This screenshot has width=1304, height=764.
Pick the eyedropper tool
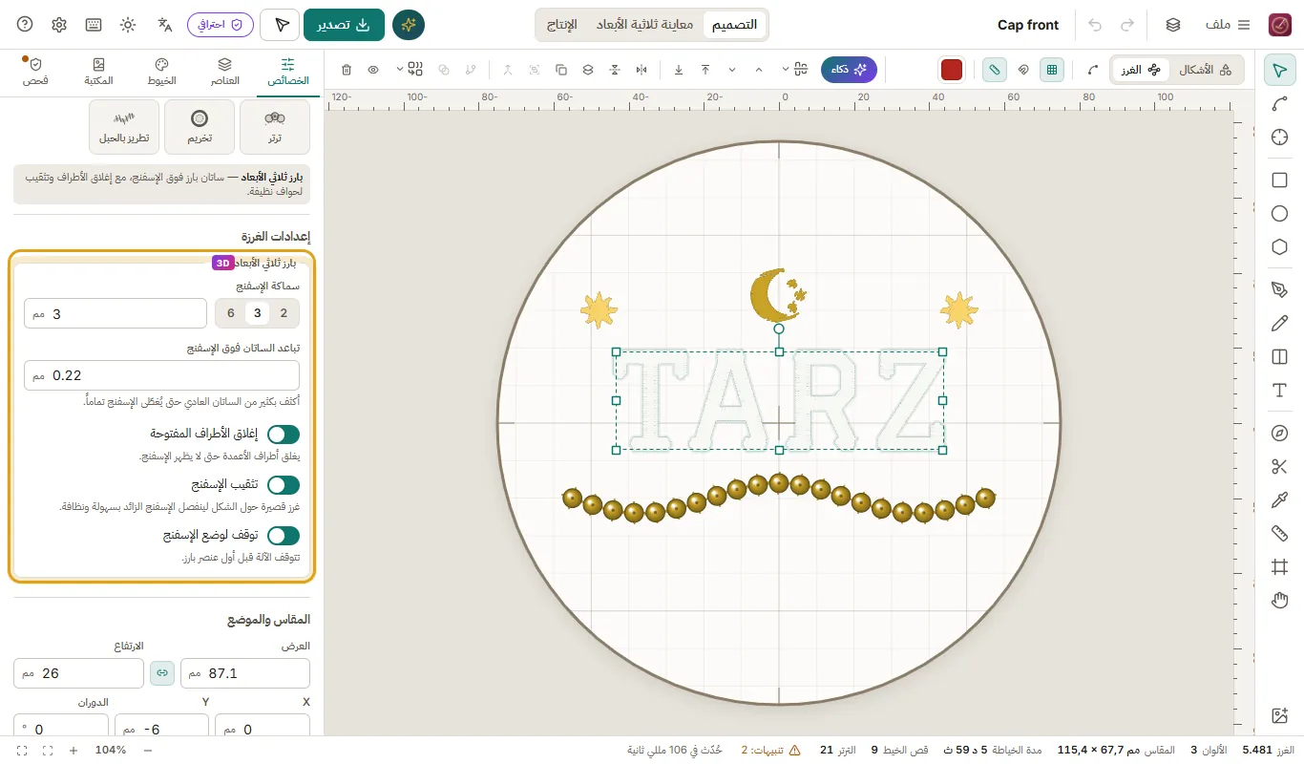(1280, 500)
